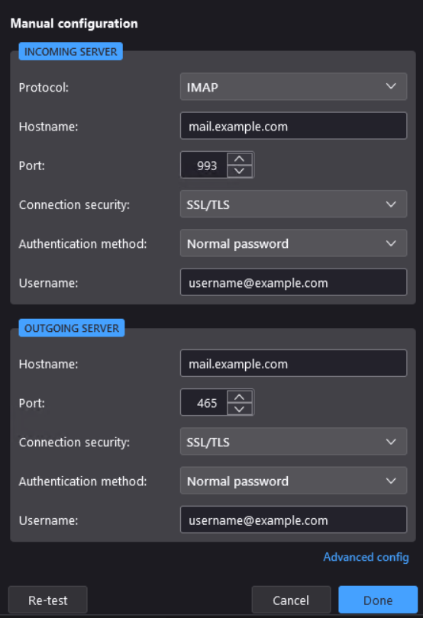Decrease the outgoing port number
423x618 pixels.
pyautogui.click(x=240, y=409)
